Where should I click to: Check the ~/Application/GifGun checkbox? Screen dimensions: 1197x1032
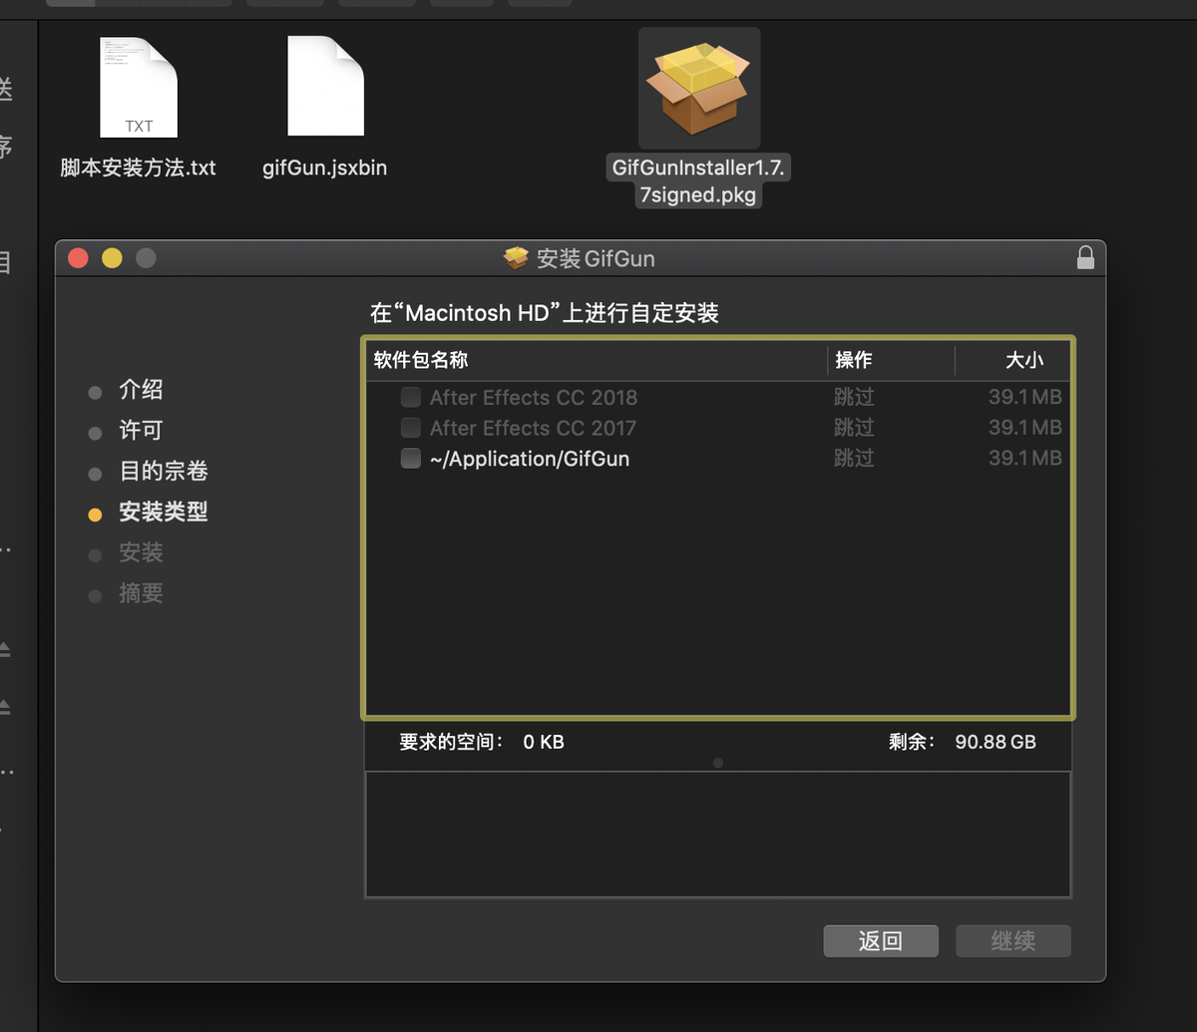coord(410,459)
